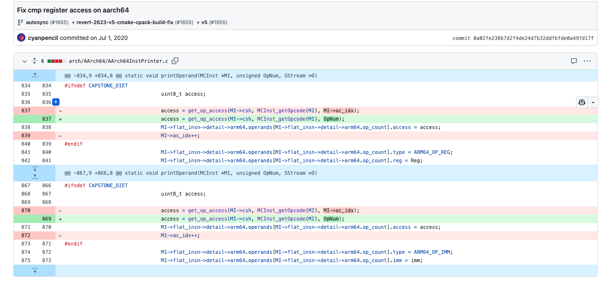Open the v5 branch link
Screen dimensions: 611x290
(x=204, y=22)
